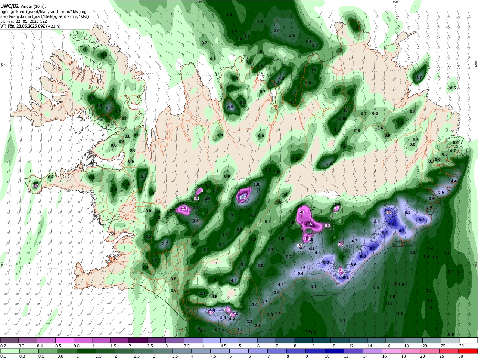Click the 'UWC/IG' title text

coord(9,6)
